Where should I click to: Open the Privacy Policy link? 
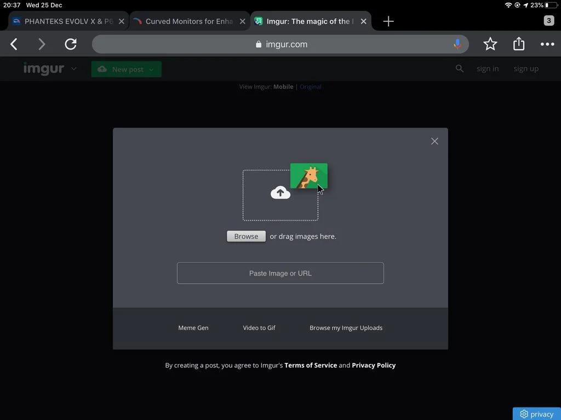374,365
